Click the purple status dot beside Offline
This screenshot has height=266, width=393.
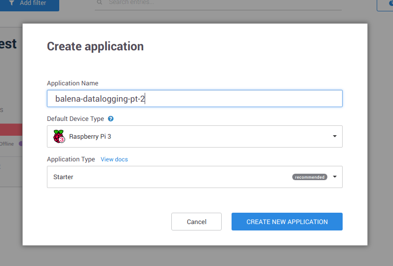20,144
